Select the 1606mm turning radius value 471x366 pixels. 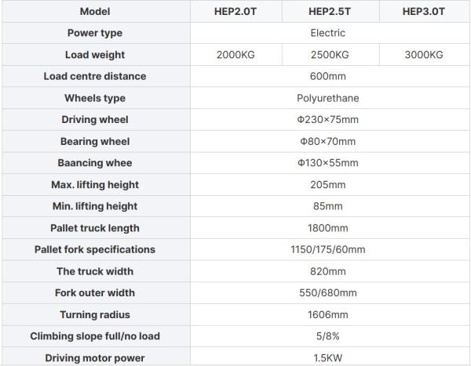[327, 315]
